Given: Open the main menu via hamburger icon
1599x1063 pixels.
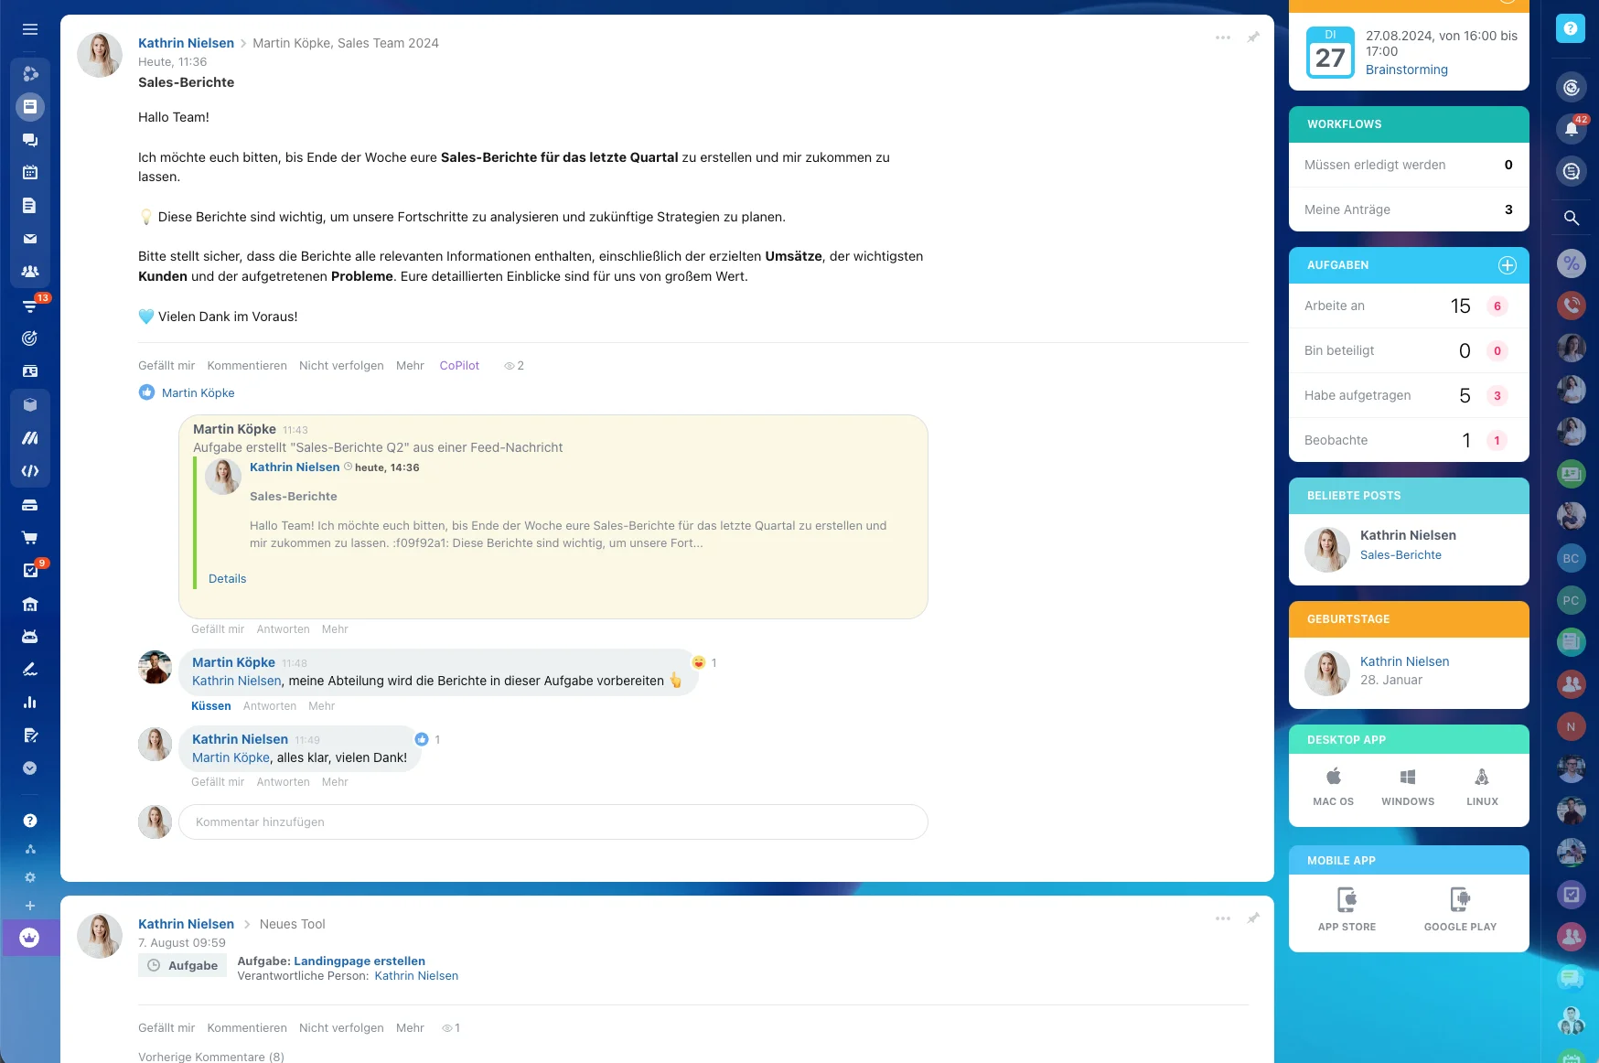Looking at the screenshot, I should [30, 28].
